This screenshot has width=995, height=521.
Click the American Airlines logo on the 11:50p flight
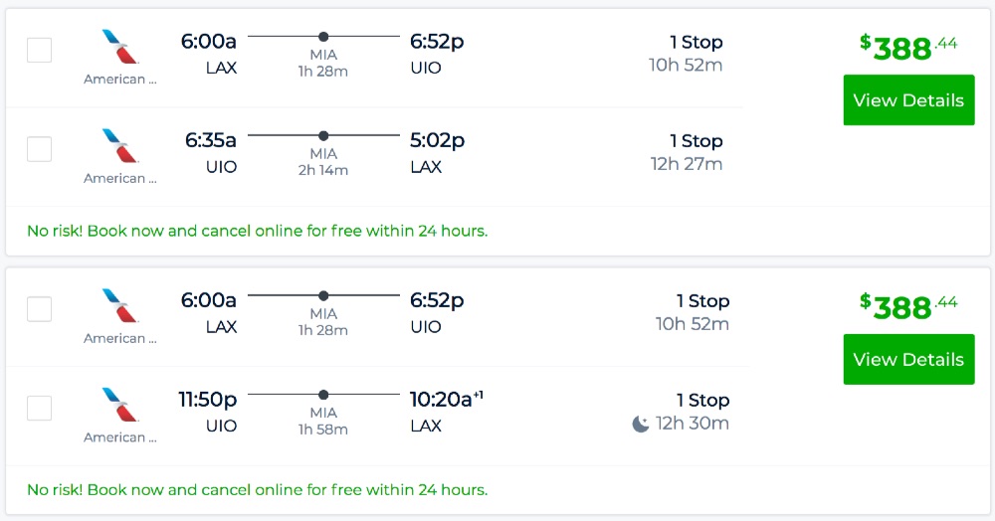(120, 405)
